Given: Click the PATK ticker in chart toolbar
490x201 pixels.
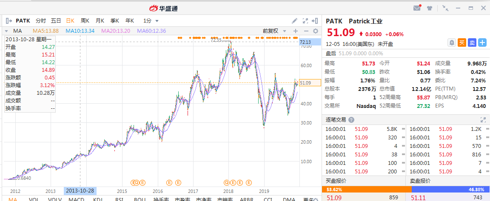Looking at the screenshot, I should pyautogui.click(x=23, y=21).
